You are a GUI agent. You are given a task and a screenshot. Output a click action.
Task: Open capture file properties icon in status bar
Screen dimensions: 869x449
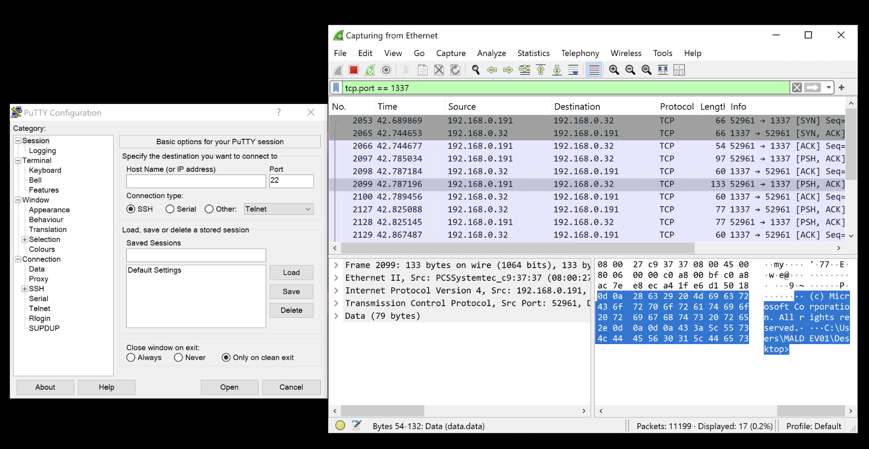[357, 425]
